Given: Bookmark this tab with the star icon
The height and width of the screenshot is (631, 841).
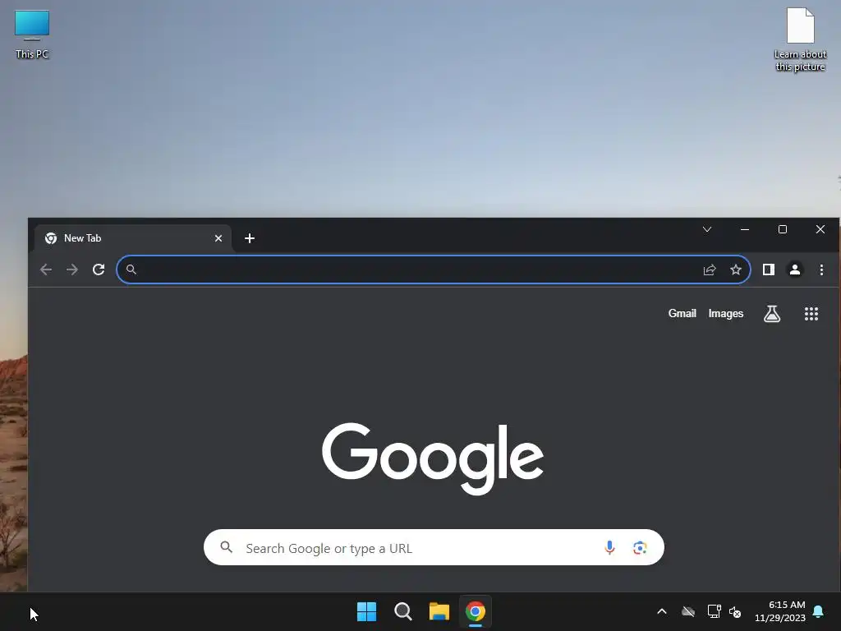Looking at the screenshot, I should coord(736,269).
